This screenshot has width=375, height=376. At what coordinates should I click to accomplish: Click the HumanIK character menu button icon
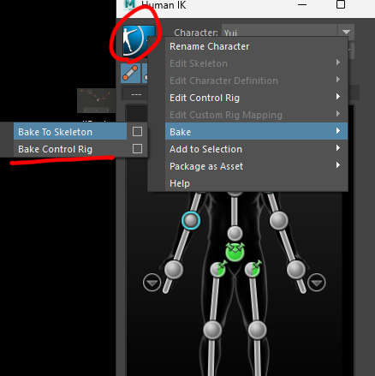(x=139, y=41)
